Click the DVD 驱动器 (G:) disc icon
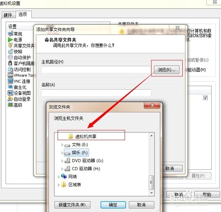The image size is (221, 212). pyautogui.click(x=67, y=160)
